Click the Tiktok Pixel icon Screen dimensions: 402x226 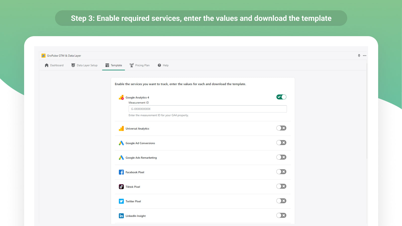[x=121, y=187]
